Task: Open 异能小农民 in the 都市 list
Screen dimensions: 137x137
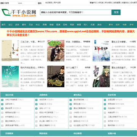Action: (x=78, y=117)
